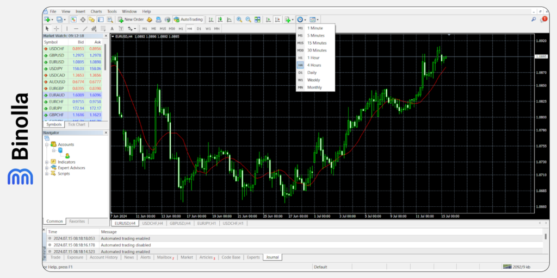The height and width of the screenshot is (278, 557).
Task: Open the Account History terminal tab
Action: (x=103, y=257)
